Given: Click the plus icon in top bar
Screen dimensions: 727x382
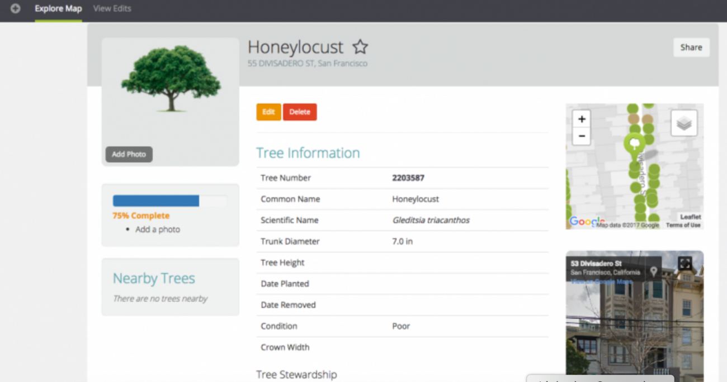Looking at the screenshot, I should click(15, 9).
